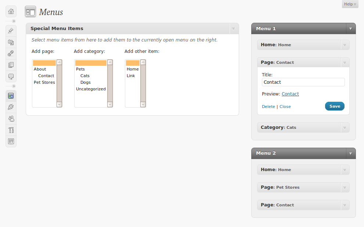The height and width of the screenshot is (227, 364).
Task: Open the Media library icon
Action: [11, 42]
